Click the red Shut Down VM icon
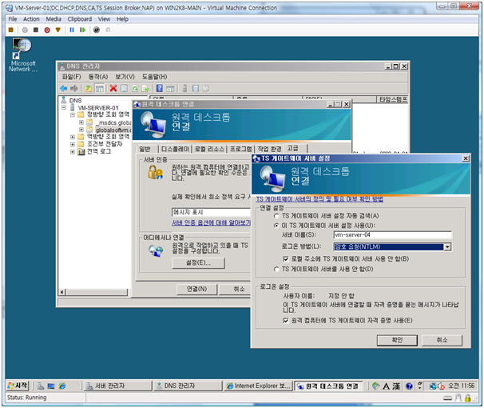 (x=47, y=30)
